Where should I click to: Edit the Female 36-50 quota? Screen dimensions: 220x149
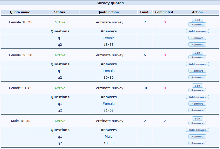tap(197, 53)
